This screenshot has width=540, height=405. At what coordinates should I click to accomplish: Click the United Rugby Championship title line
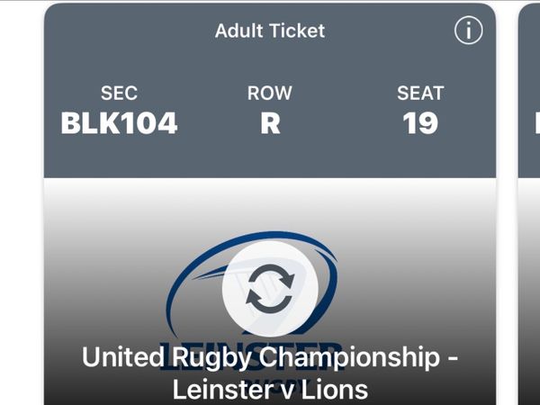point(270,356)
